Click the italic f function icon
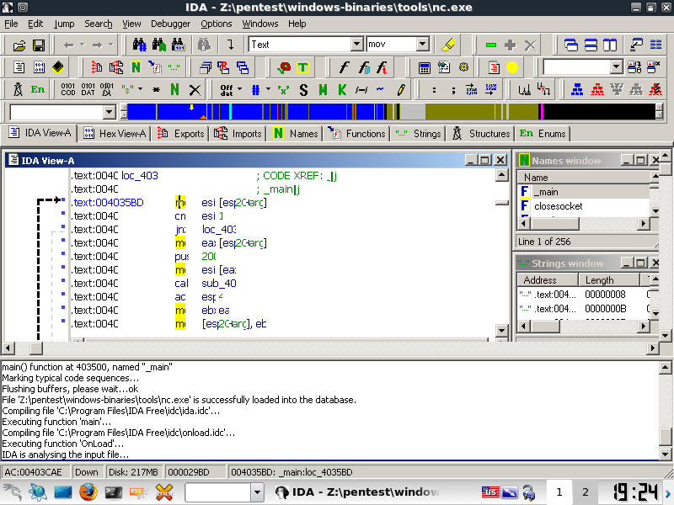 pos(344,67)
